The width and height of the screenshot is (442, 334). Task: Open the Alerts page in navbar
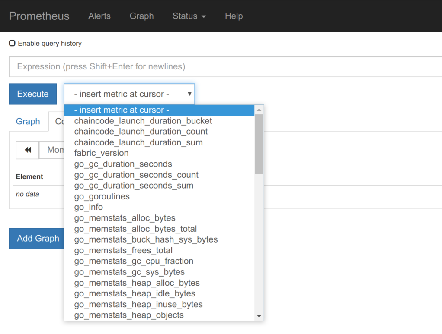(99, 16)
